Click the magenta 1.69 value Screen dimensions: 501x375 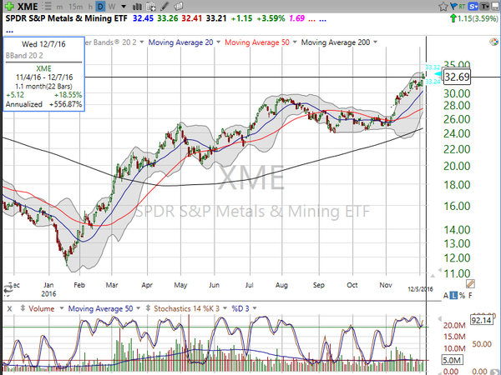click(296, 18)
